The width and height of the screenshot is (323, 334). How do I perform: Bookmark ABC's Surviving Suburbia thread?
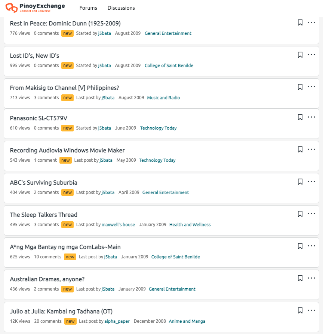pos(300,182)
